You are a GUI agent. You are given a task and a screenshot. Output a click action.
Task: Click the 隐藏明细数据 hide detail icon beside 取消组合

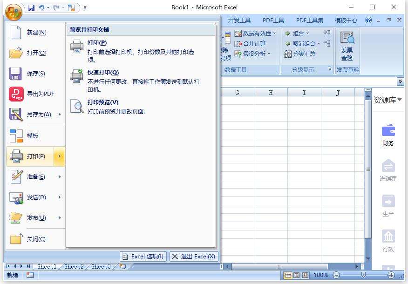(x=327, y=43)
